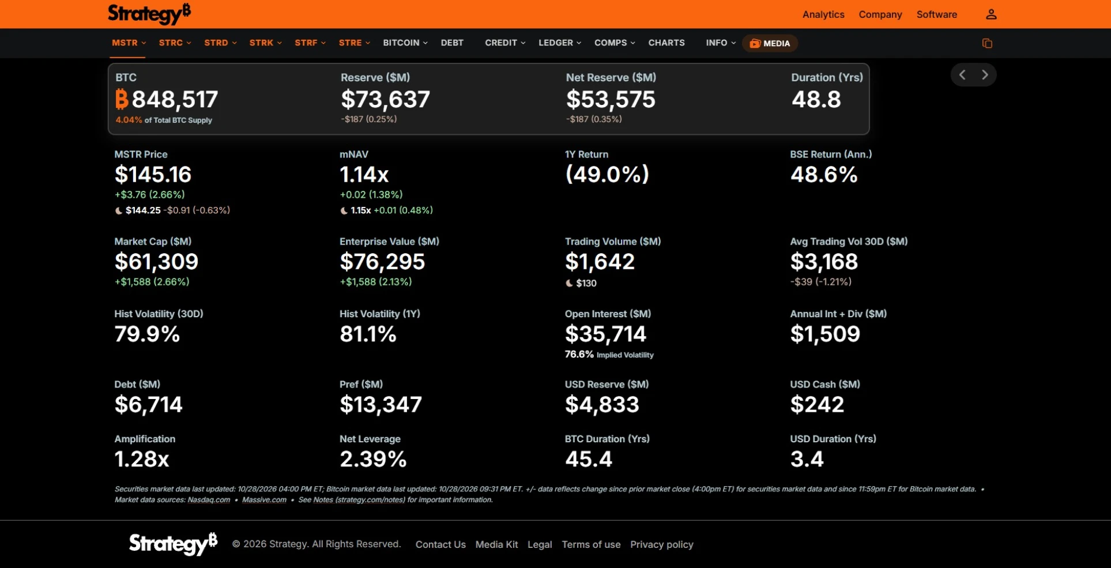Open the Notes (strategy.com/notes) link
Screen dimensions: 1111x568
pyautogui.click(x=359, y=500)
